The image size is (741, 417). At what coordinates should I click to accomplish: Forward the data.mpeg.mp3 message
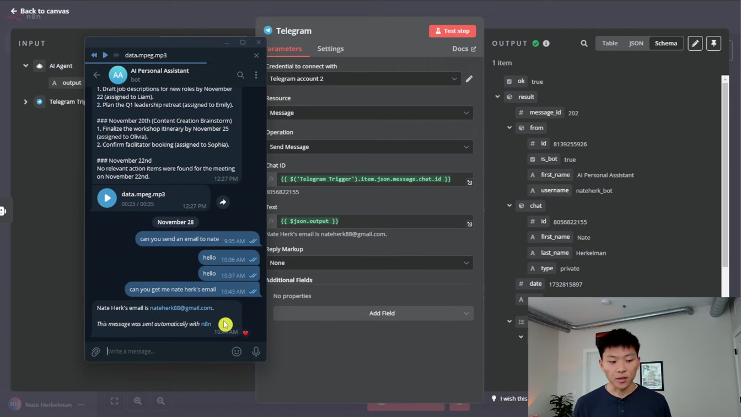223,202
